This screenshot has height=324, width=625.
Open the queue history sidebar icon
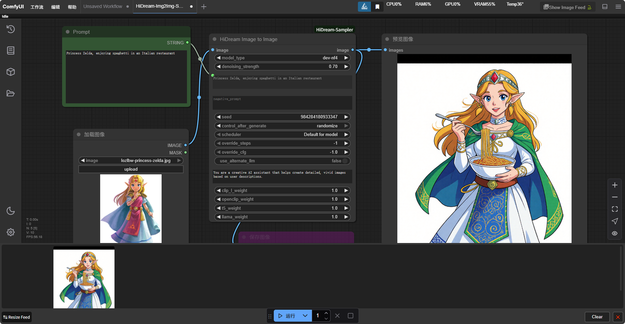coord(10,29)
